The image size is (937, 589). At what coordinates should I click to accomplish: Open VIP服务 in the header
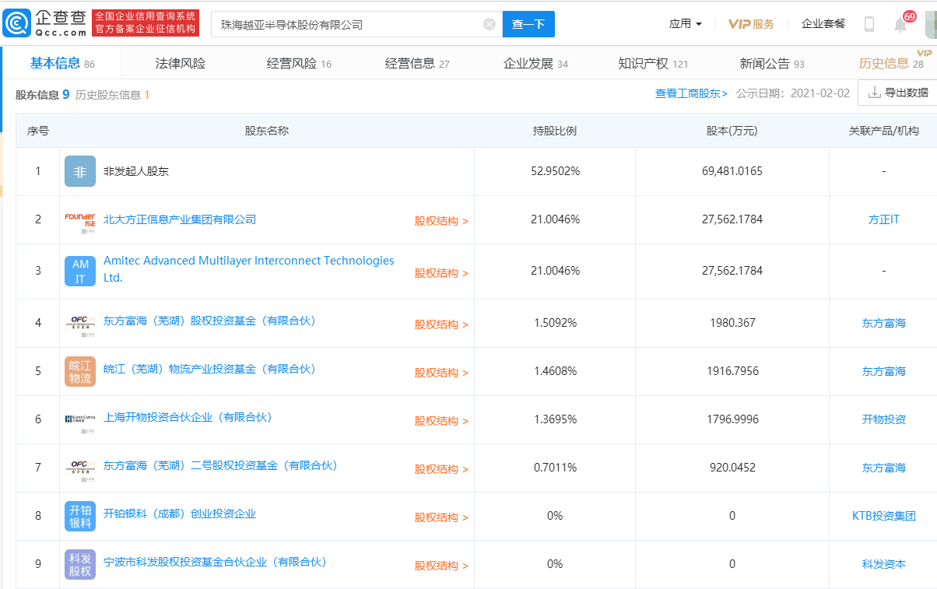[x=751, y=24]
